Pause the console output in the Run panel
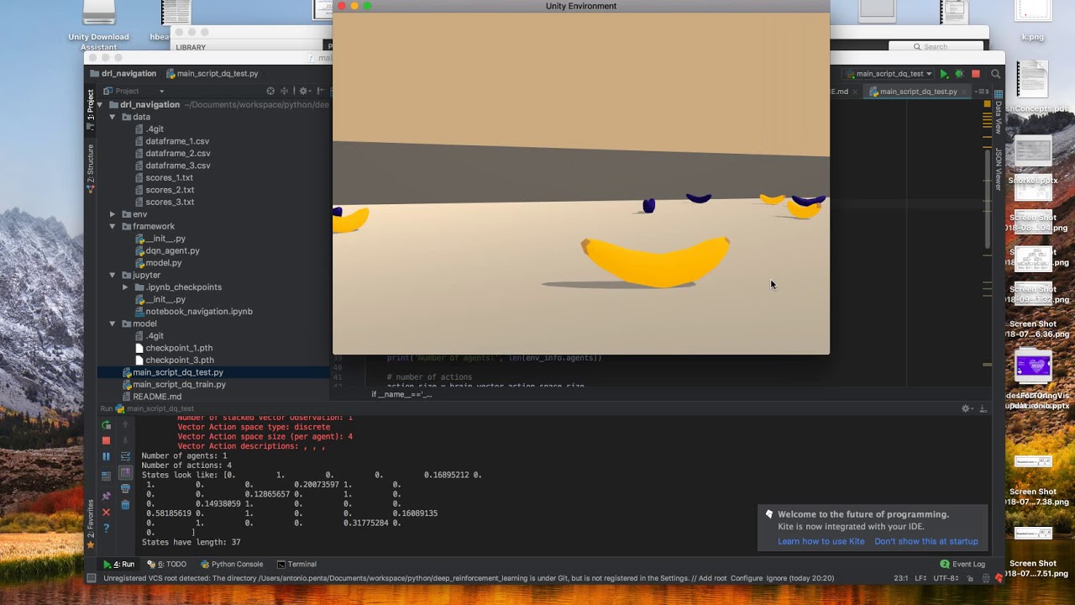 pos(106,456)
